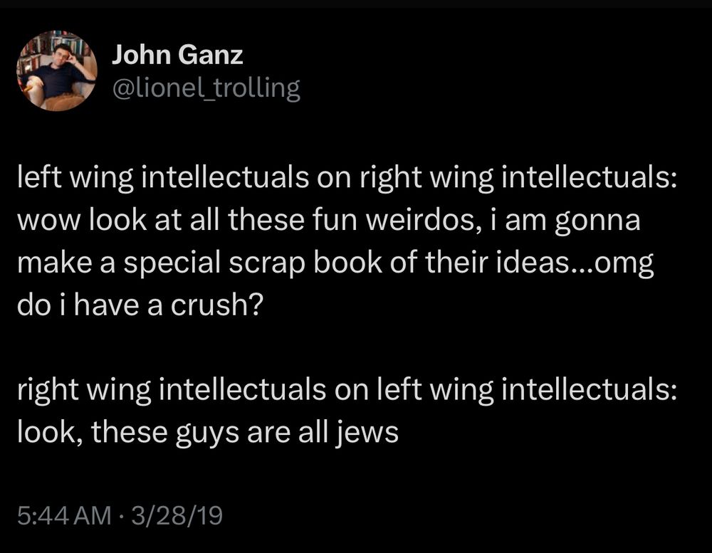
Task: Click the word 'special' in the tweet
Action: [x=172, y=263]
